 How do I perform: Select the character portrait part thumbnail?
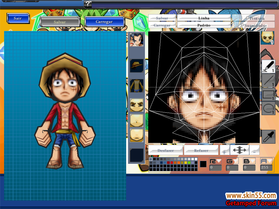(x=137, y=39)
